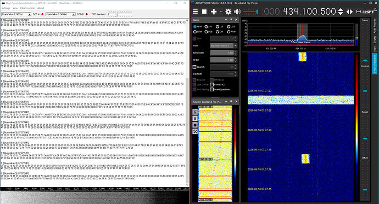Select USB demodulation mode
Viewport: 379px width, 204px height.
pos(231,27)
